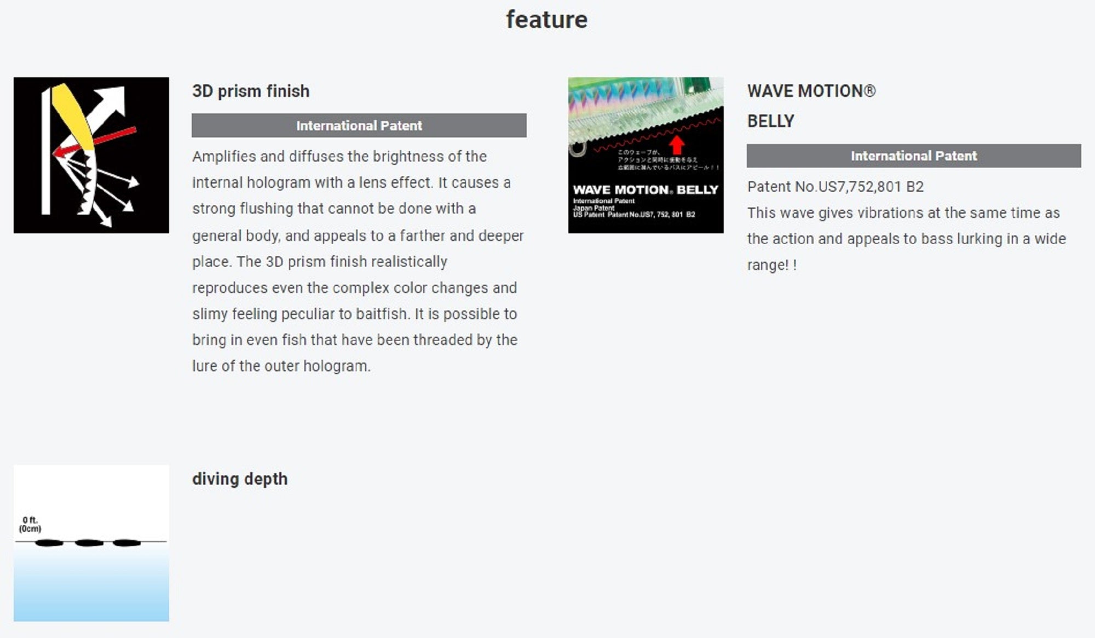Click the International Patent badge under Wave Motion Belly
Screen dimensions: 1095x638
[913, 156]
